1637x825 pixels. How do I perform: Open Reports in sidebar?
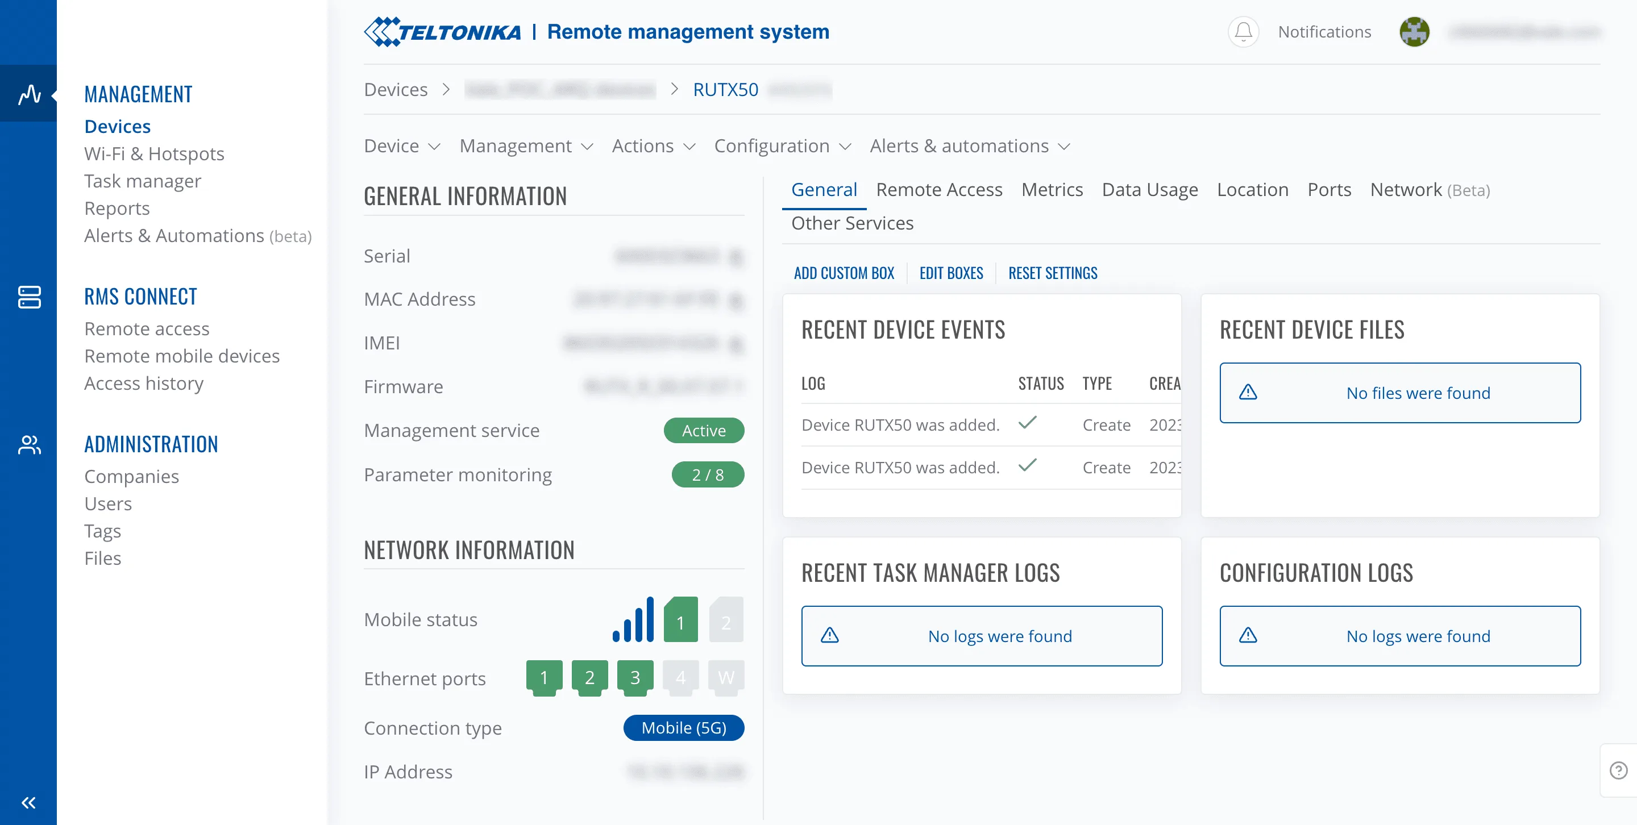point(117,209)
